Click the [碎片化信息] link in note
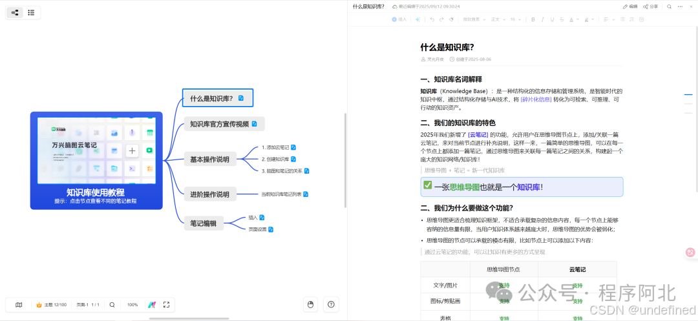The height and width of the screenshot is (321, 698). pyautogui.click(x=536, y=99)
